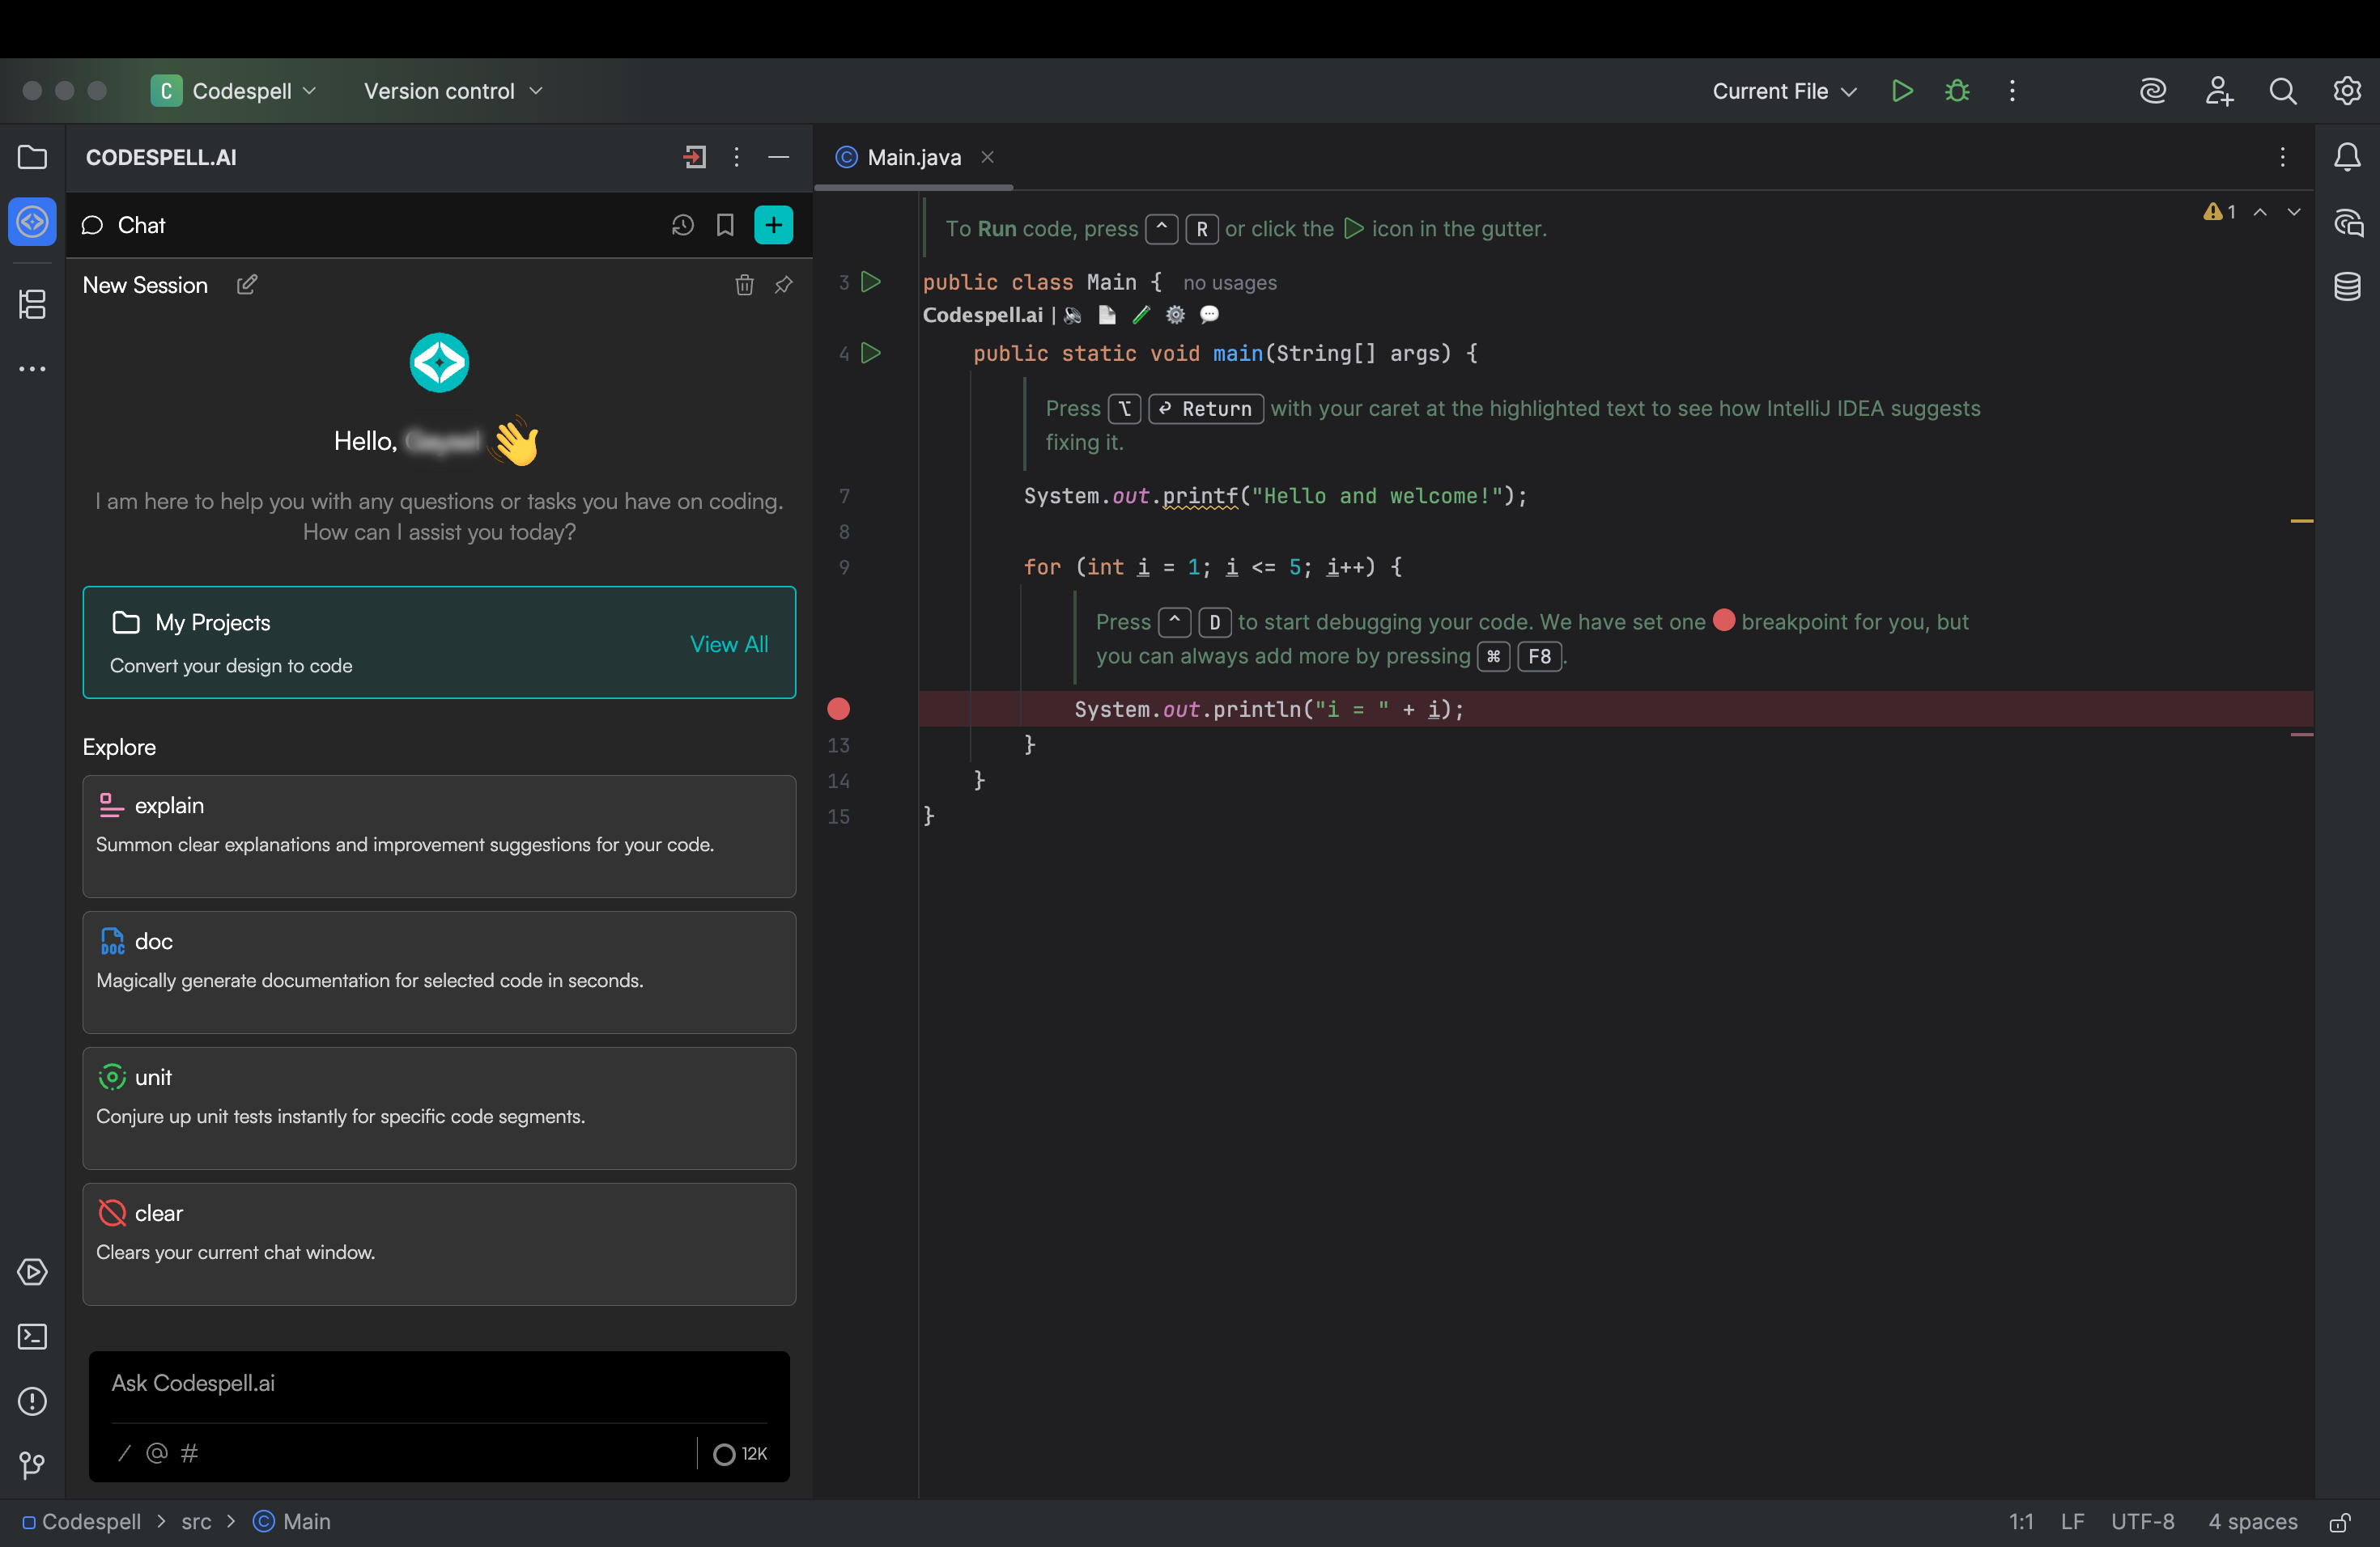
Task: Open bookmarked chats
Action: tap(725, 225)
